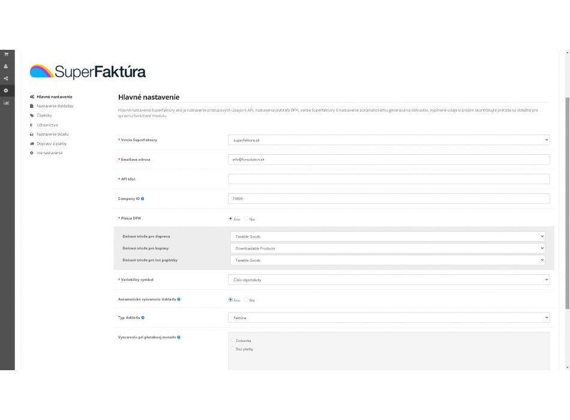Go to Dopravy a platby section

click(52, 143)
